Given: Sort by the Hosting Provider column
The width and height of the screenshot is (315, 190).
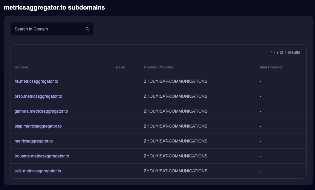Looking at the screenshot, I should pos(158,67).
